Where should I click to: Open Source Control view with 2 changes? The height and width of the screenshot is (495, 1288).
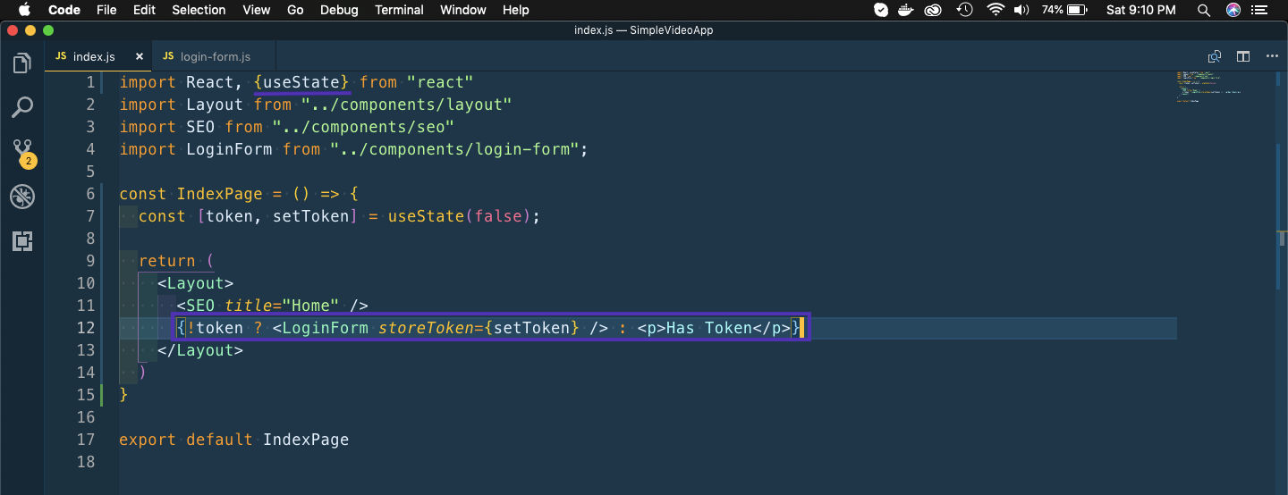[x=22, y=153]
